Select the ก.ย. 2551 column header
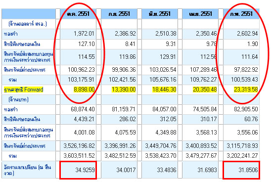This screenshot has height=182, width=271. click(119, 14)
